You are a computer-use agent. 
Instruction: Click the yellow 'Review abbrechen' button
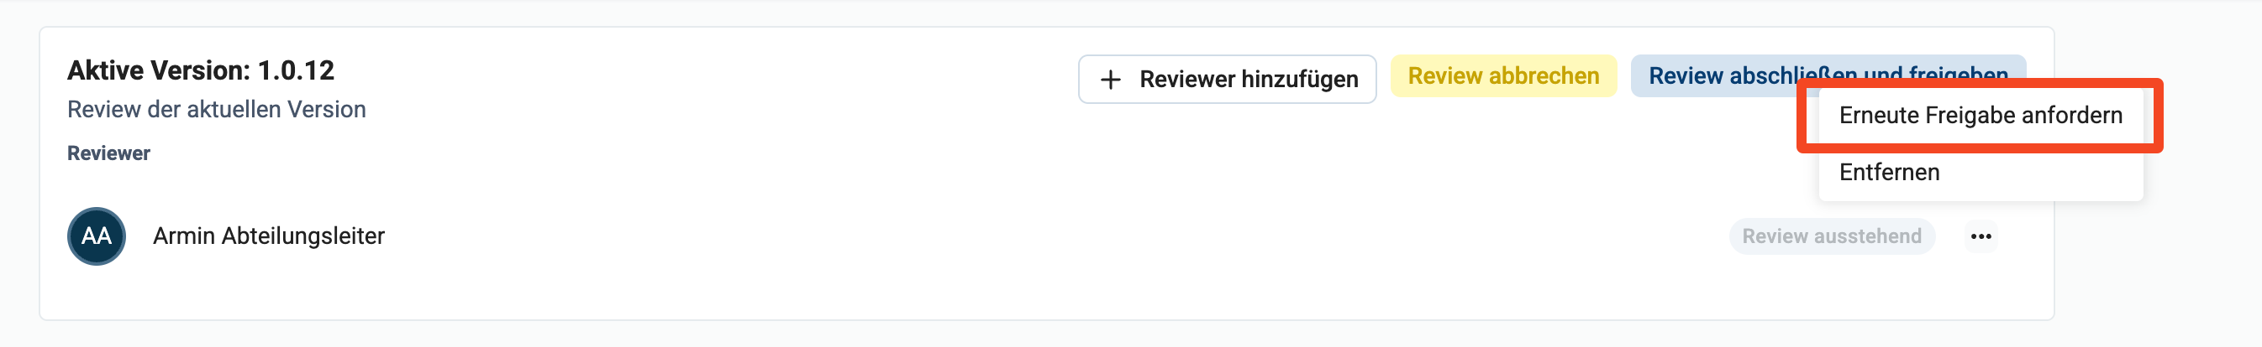1502,76
